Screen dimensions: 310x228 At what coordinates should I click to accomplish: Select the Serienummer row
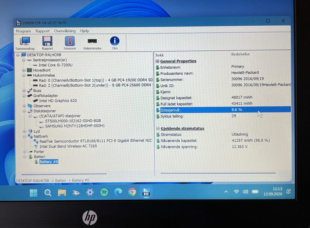tap(223, 79)
